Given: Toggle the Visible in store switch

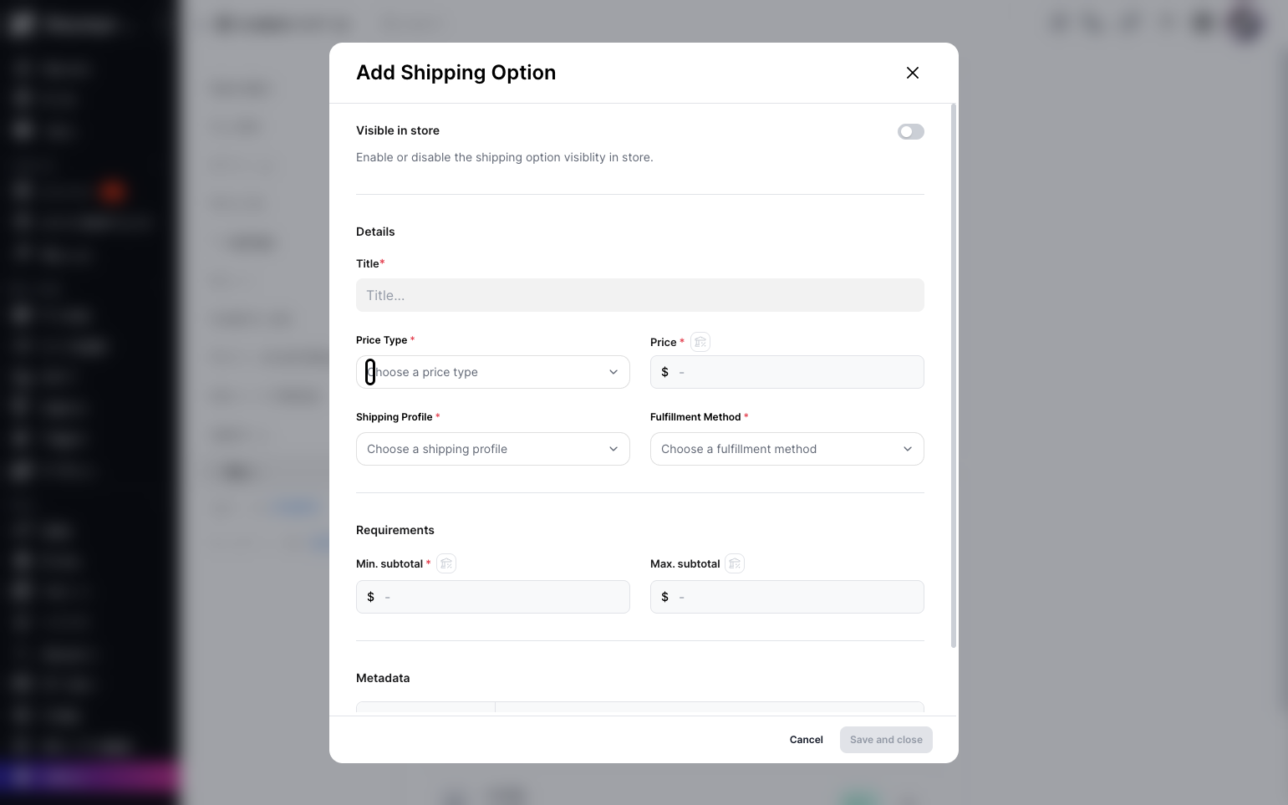Looking at the screenshot, I should [910, 131].
